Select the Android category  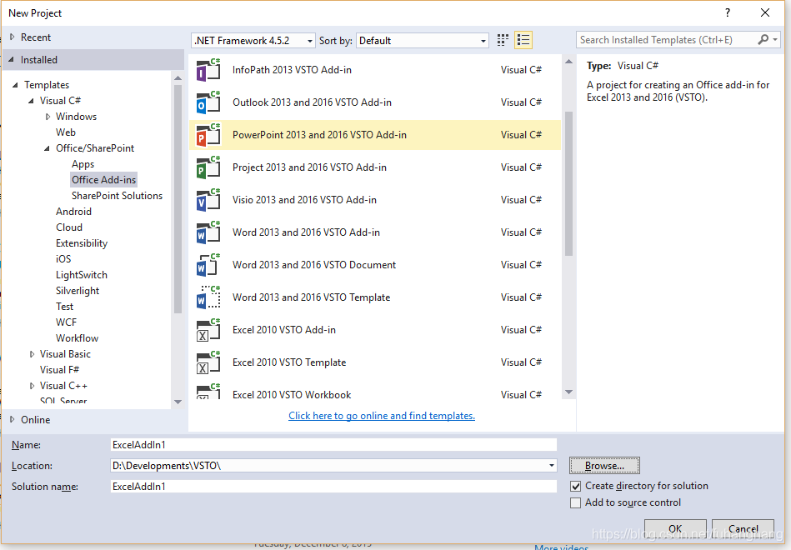point(73,212)
